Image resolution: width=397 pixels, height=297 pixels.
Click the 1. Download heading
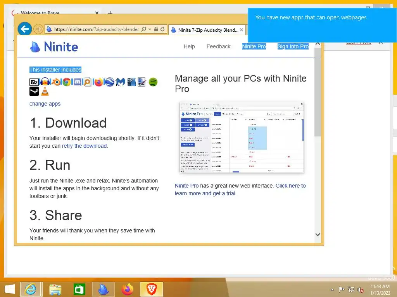[68, 123]
